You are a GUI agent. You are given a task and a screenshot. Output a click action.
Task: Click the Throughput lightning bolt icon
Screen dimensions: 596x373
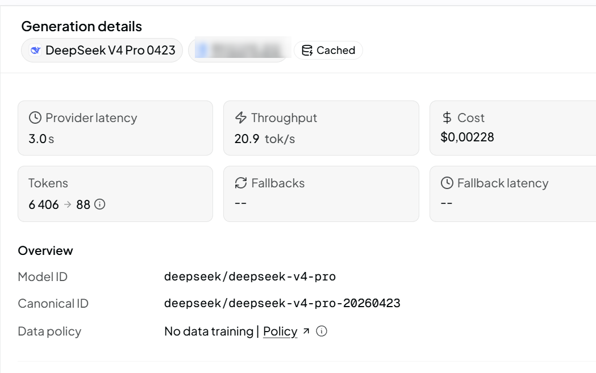(241, 118)
